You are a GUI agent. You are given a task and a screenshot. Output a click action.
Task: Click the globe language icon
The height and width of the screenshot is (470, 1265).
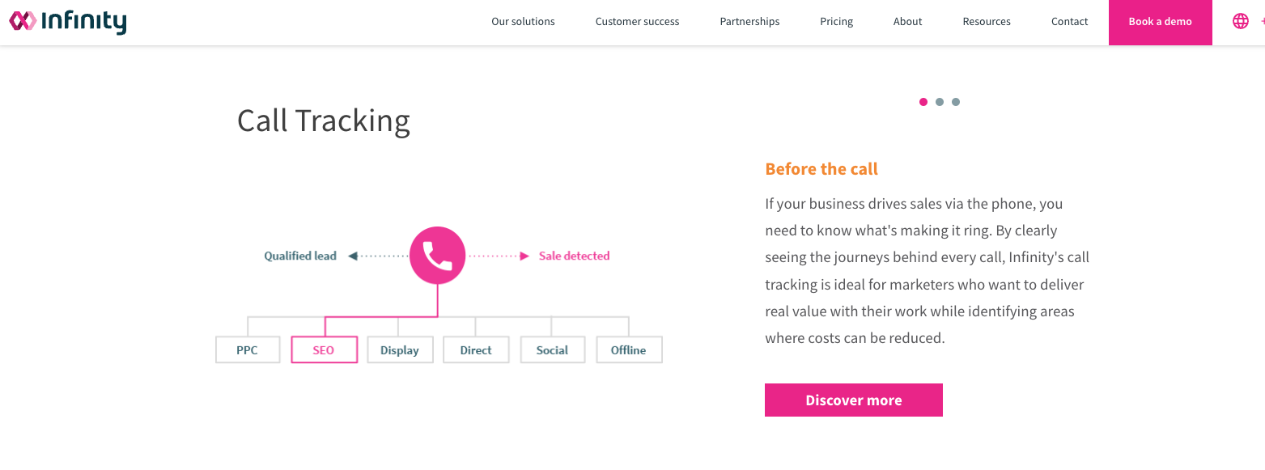[1240, 22]
